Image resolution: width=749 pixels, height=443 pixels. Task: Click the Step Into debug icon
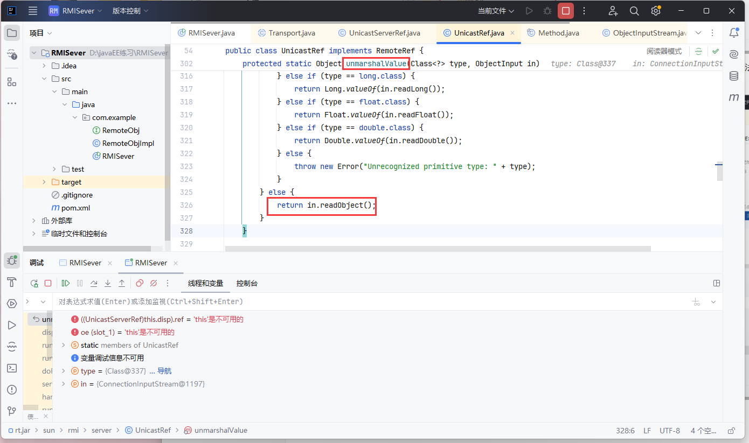[108, 283]
